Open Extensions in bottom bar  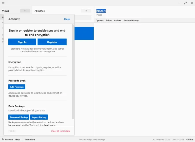[x=30, y=139]
